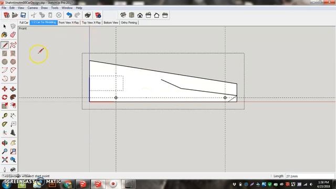336x189 pixels.
Task: Choose the 2 Point Arc tool
Action: click(x=13, y=70)
